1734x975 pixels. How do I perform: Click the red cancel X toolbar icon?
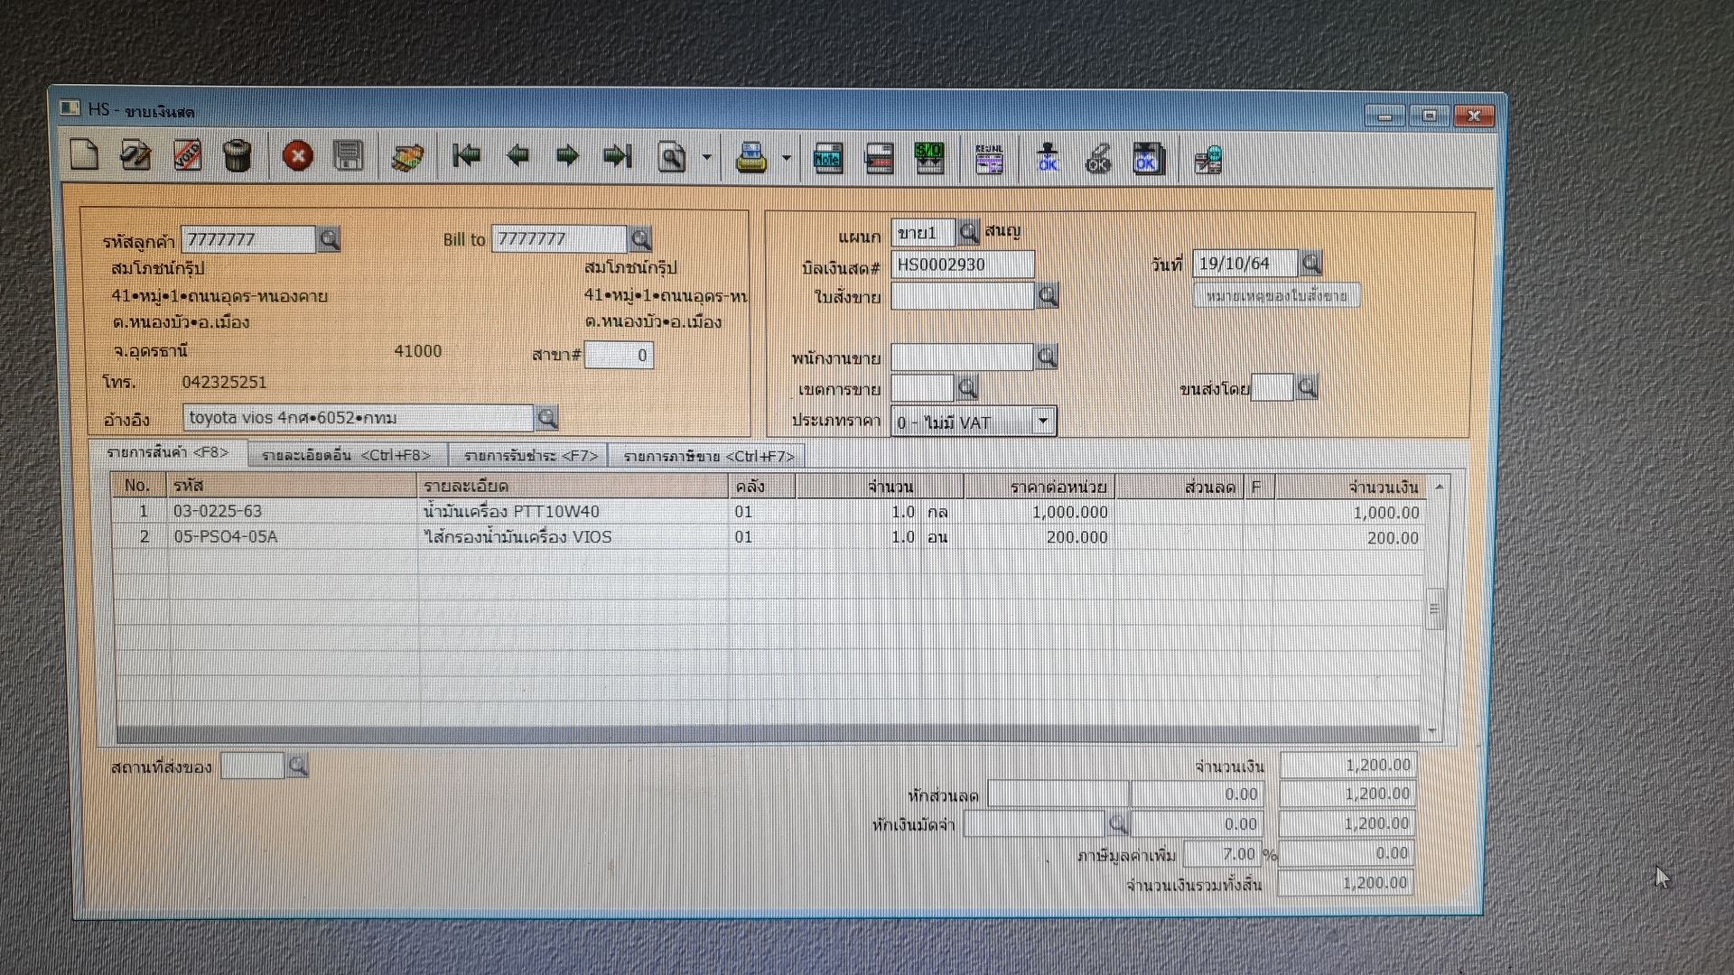pos(298,156)
